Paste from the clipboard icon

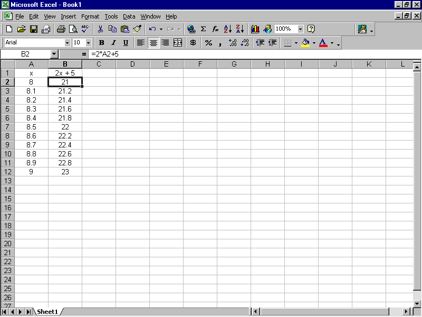coord(125,29)
